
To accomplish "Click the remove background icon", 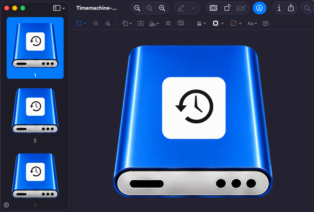I will tap(213, 8).
